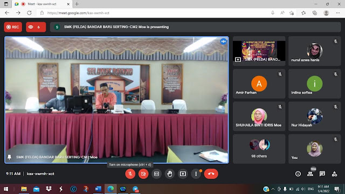
Task: Open chat with everyone icon
Action: (x=322, y=174)
